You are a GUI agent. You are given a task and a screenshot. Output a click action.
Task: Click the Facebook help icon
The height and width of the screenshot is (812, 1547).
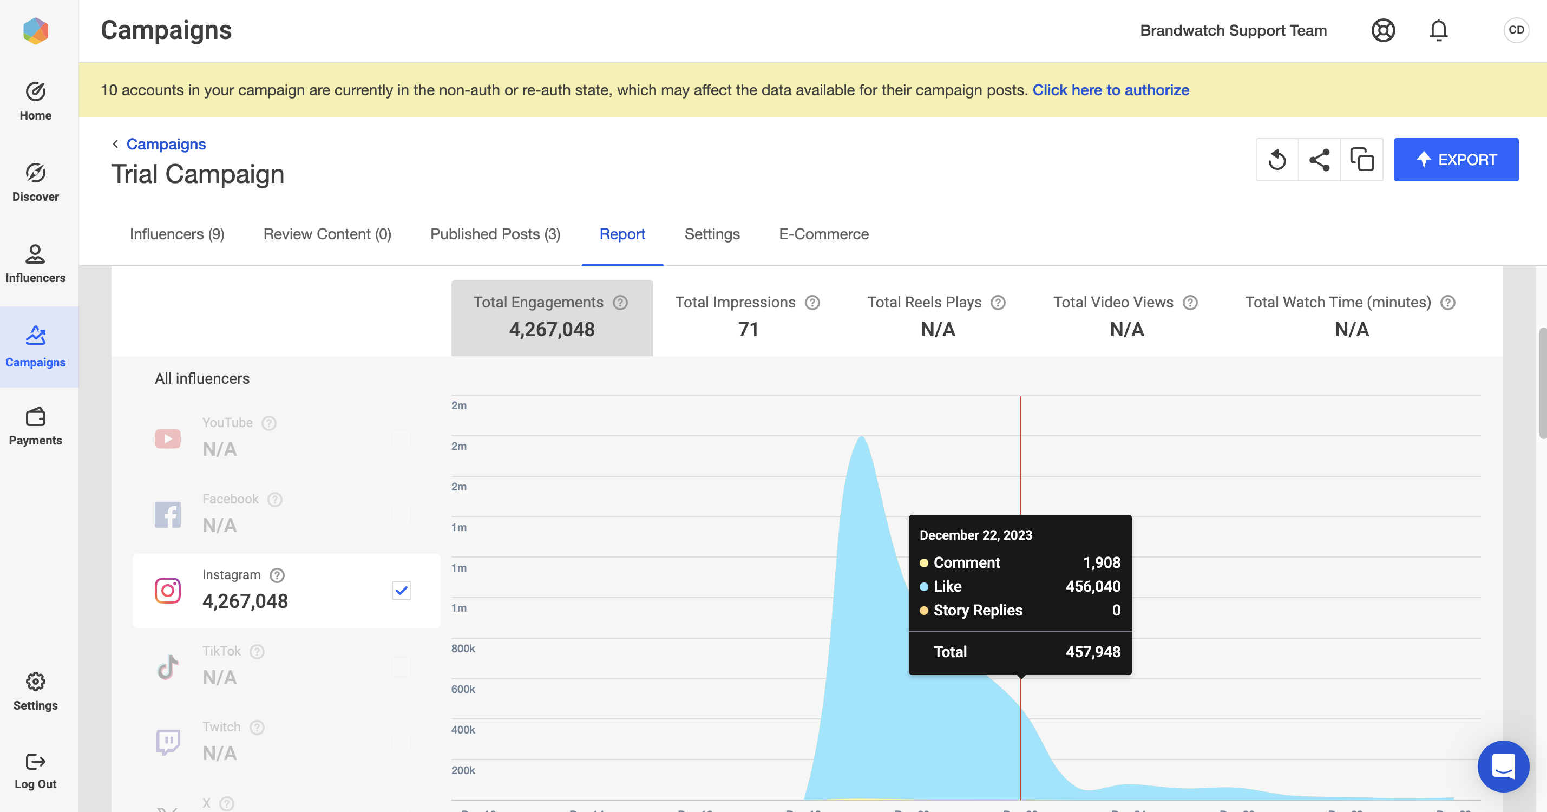275,500
